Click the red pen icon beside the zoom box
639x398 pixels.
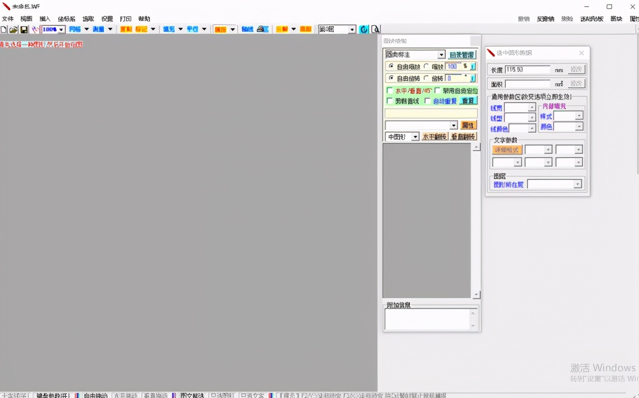tap(35, 29)
